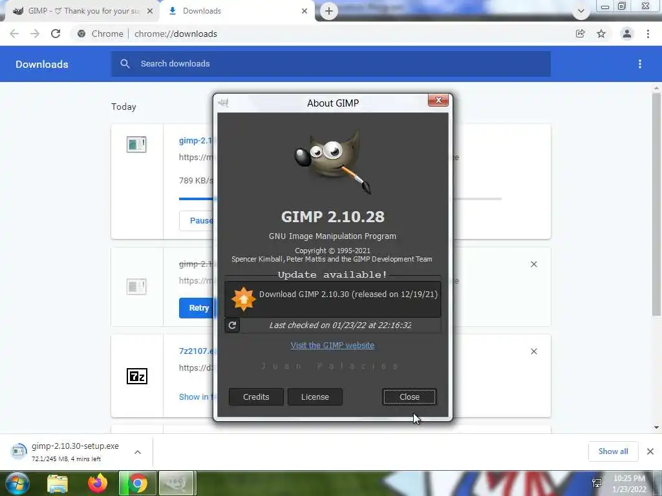Click the network tray icon
Viewport: 662px width, 496px height.
(x=597, y=483)
